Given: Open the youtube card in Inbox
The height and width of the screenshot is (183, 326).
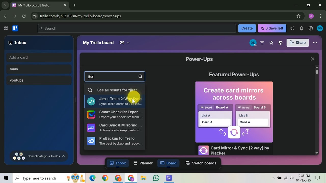Looking at the screenshot, I should (x=39, y=80).
